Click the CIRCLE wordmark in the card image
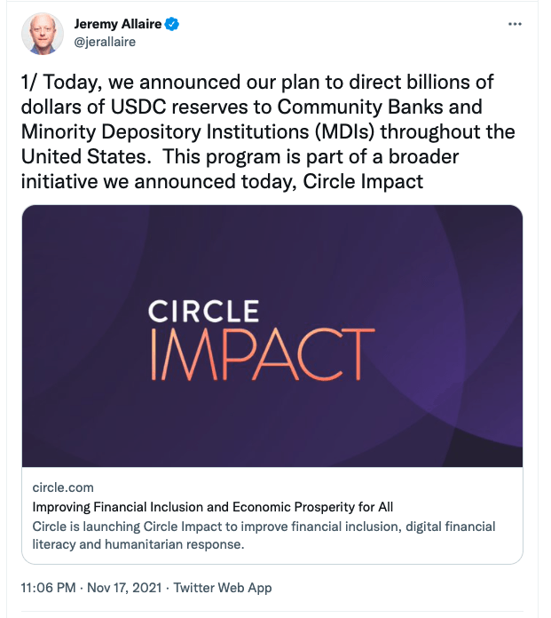The height and width of the screenshot is (618, 551). point(203,312)
